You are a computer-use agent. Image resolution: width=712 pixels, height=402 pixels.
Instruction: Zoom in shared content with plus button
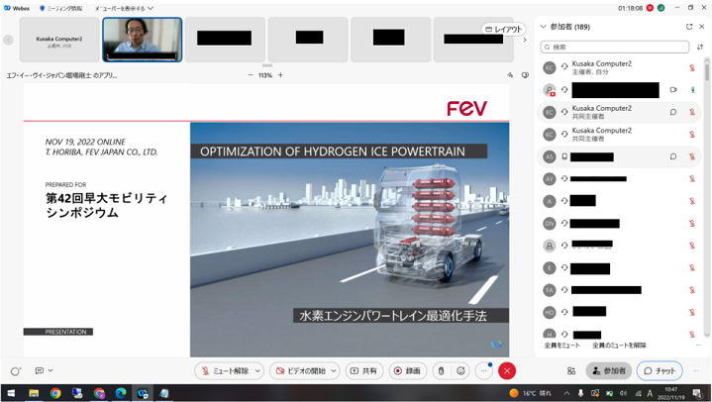pos(280,75)
